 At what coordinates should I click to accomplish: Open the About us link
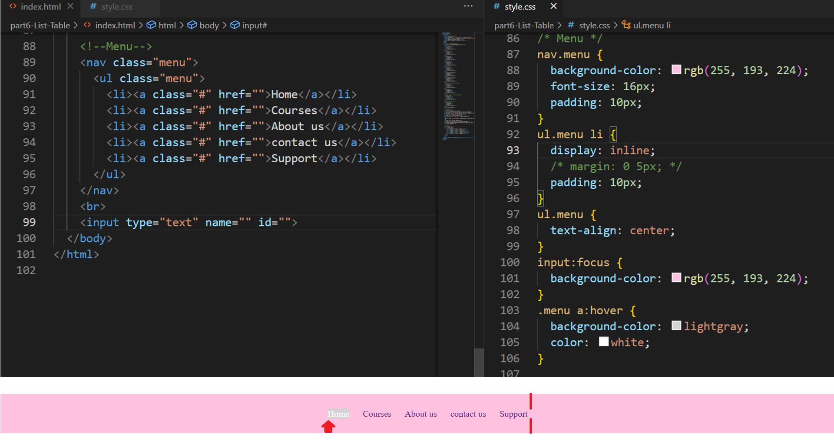(x=421, y=414)
